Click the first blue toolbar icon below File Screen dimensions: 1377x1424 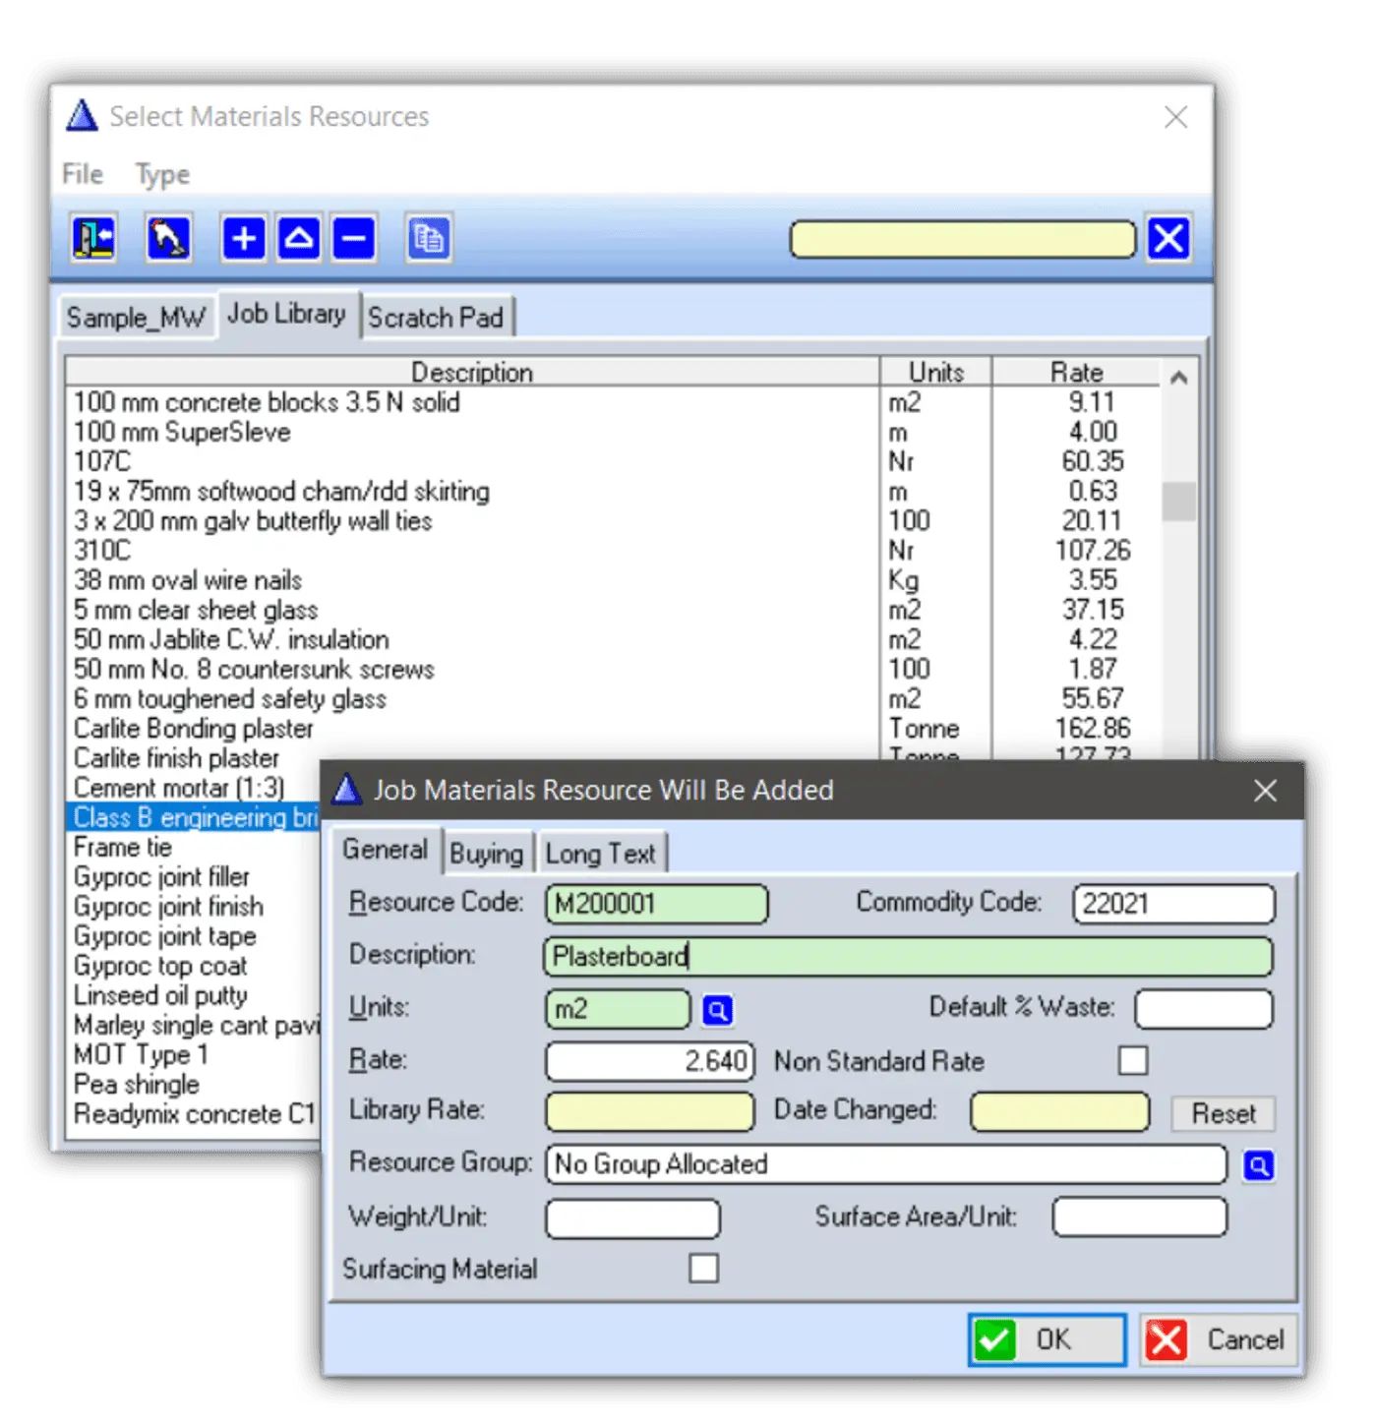coord(94,238)
